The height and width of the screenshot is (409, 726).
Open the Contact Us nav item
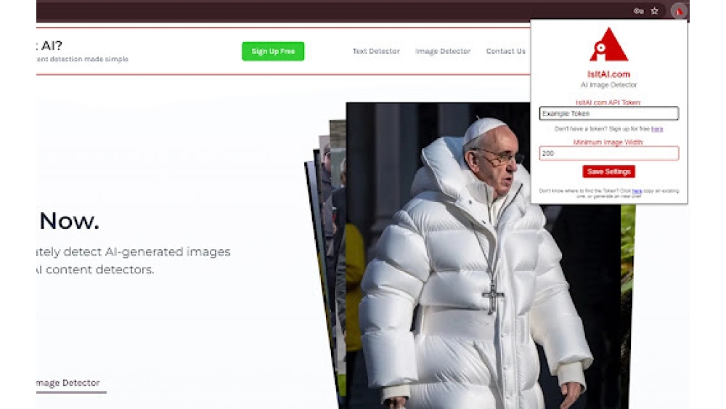point(505,51)
